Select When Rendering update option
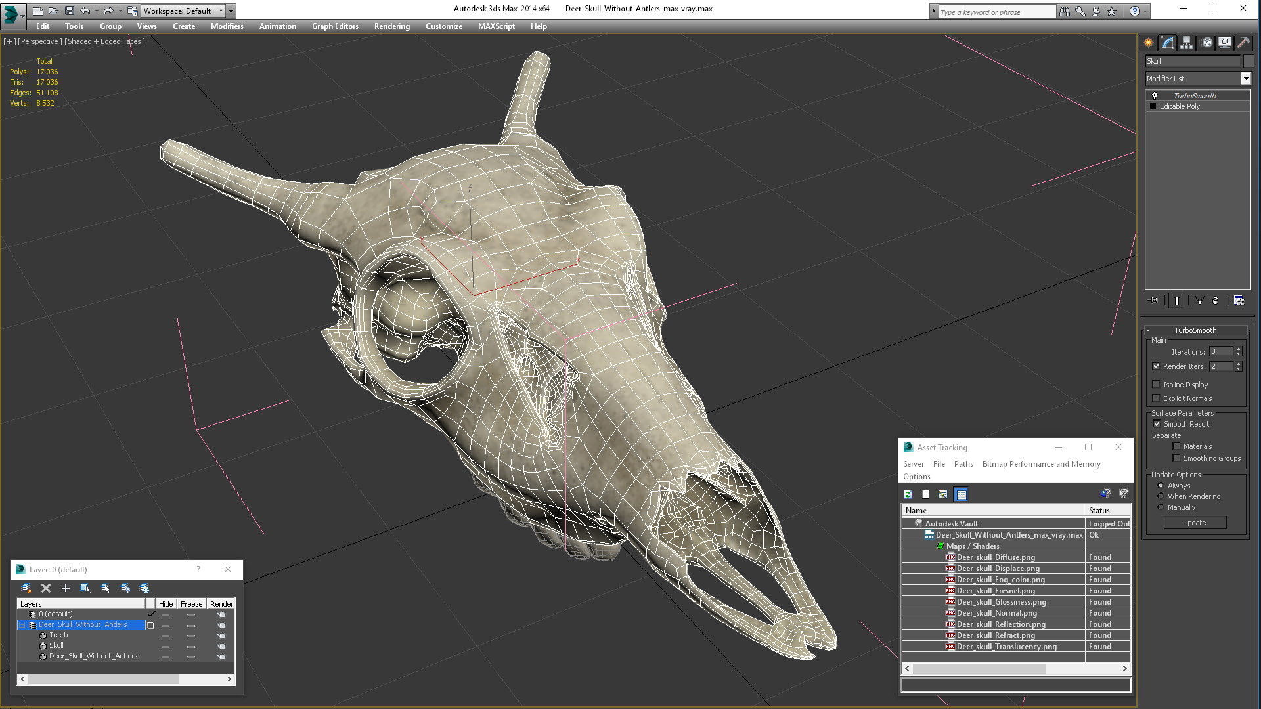1261x709 pixels. [x=1161, y=496]
